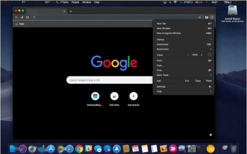Go forward with the arrow button
Image resolution: width=247 pixels, height=154 pixels.
tap(22, 17)
